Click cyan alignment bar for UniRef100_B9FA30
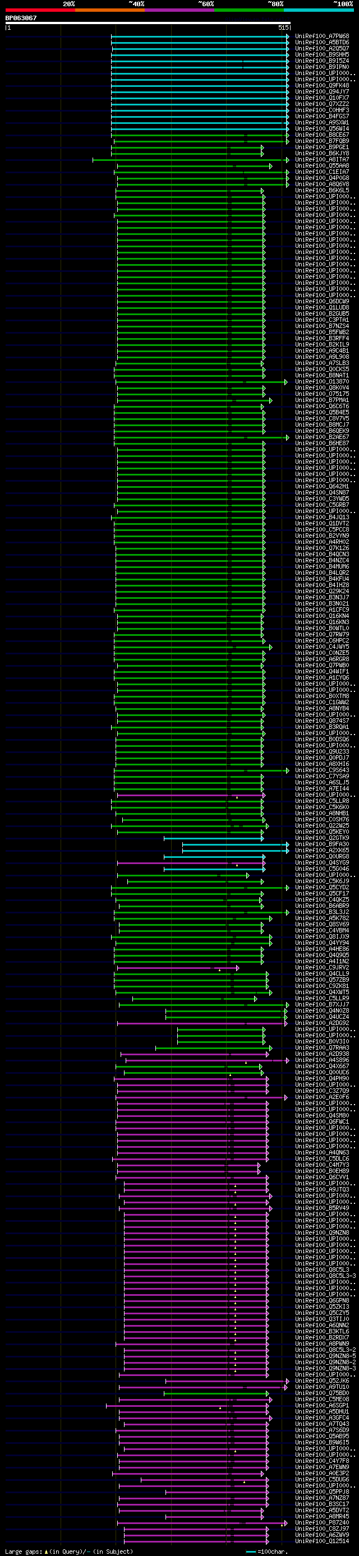Screen dimensions: 359x1556 tap(236, 844)
